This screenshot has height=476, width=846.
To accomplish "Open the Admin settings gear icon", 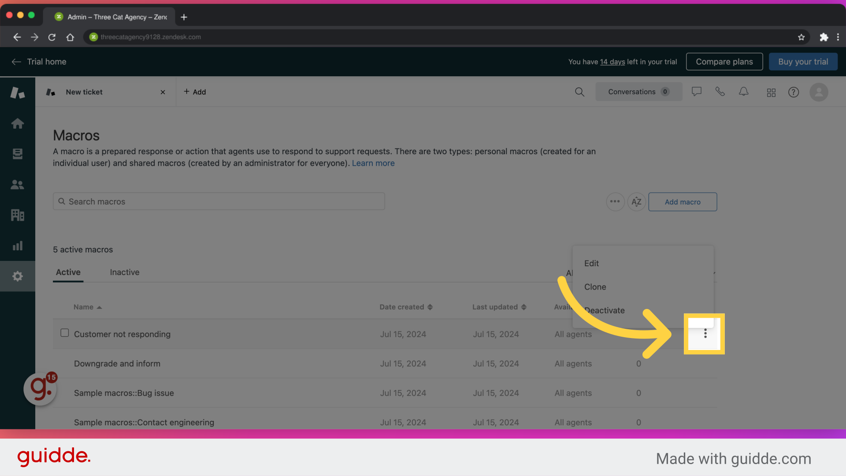I will (x=17, y=276).
